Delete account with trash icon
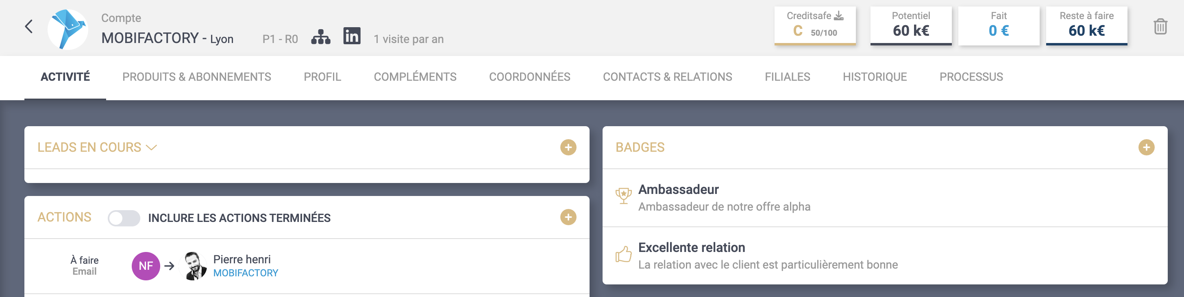The image size is (1184, 297). click(x=1160, y=27)
